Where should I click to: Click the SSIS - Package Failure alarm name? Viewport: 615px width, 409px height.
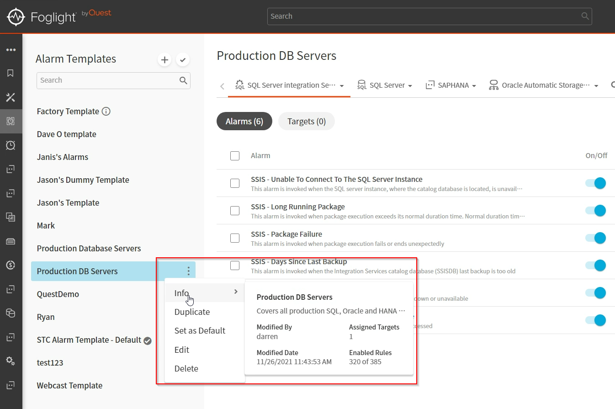286,234
